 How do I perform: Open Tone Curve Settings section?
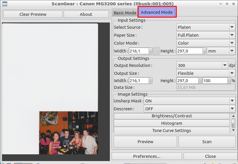click(171, 131)
